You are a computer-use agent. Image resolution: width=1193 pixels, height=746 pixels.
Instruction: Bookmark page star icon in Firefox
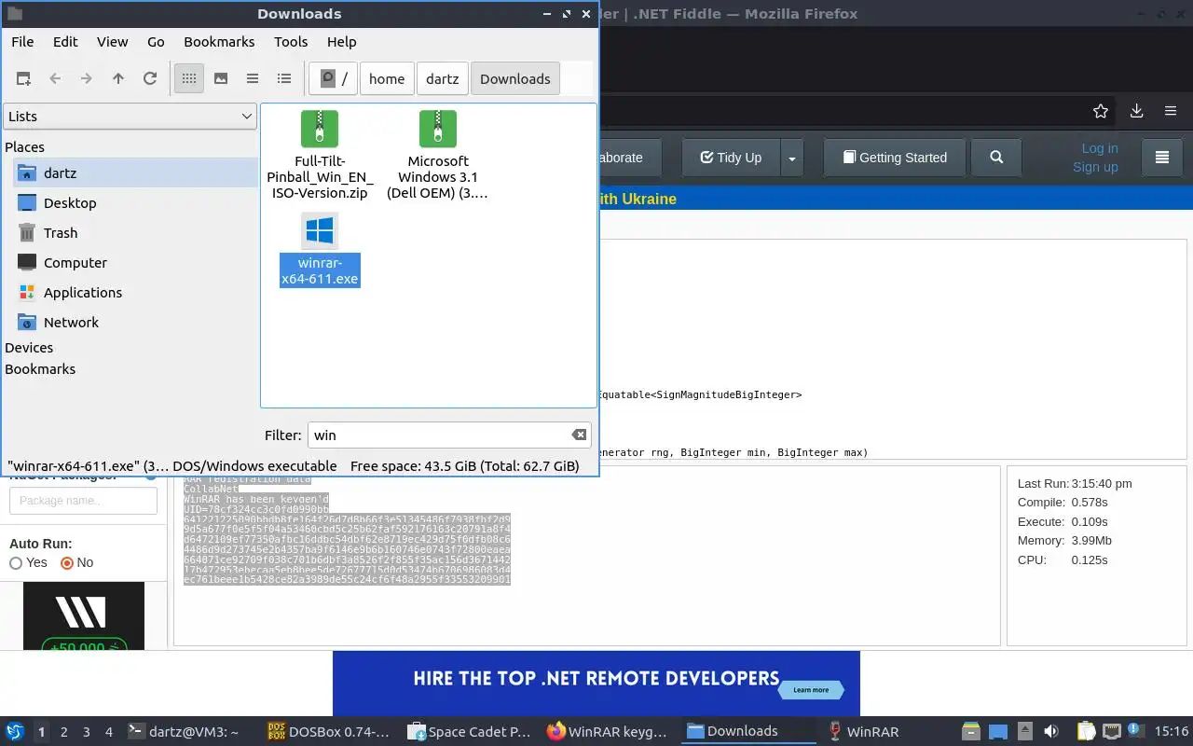[1101, 111]
